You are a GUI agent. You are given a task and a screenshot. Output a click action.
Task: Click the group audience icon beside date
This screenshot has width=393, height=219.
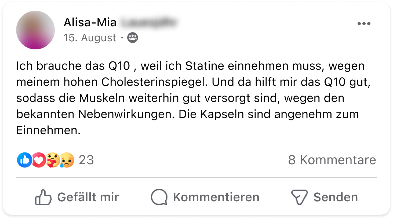(133, 38)
